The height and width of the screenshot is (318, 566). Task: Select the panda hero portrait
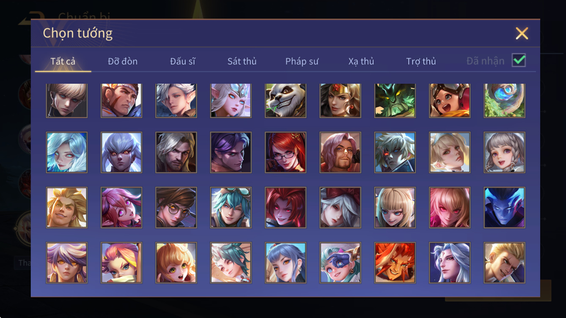(x=286, y=101)
